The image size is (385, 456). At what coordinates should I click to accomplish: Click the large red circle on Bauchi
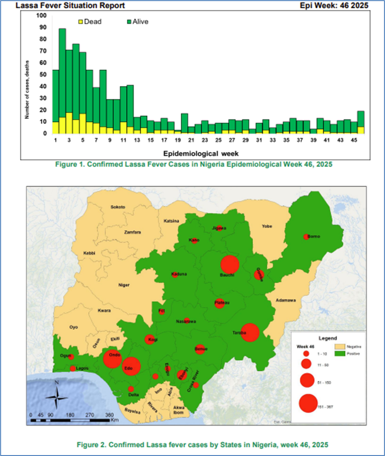click(230, 264)
